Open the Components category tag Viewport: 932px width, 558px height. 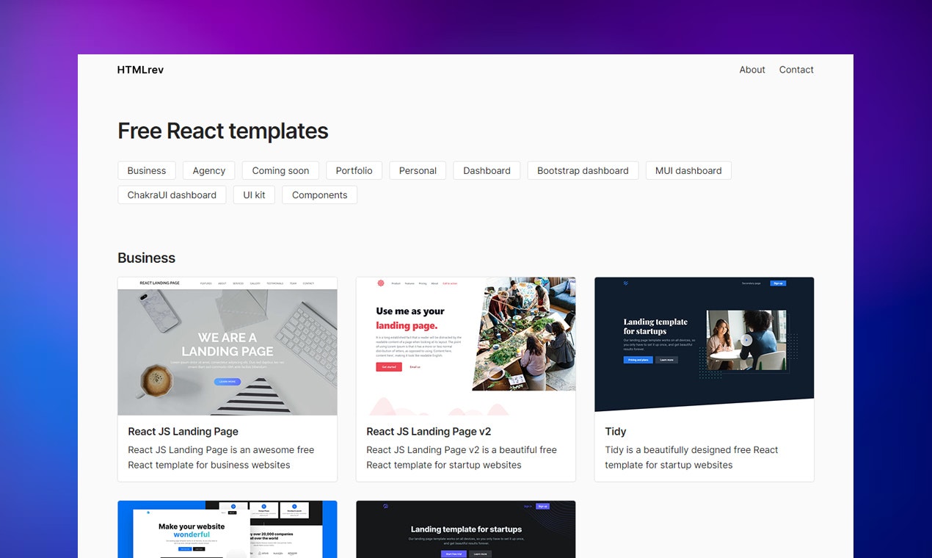click(319, 195)
